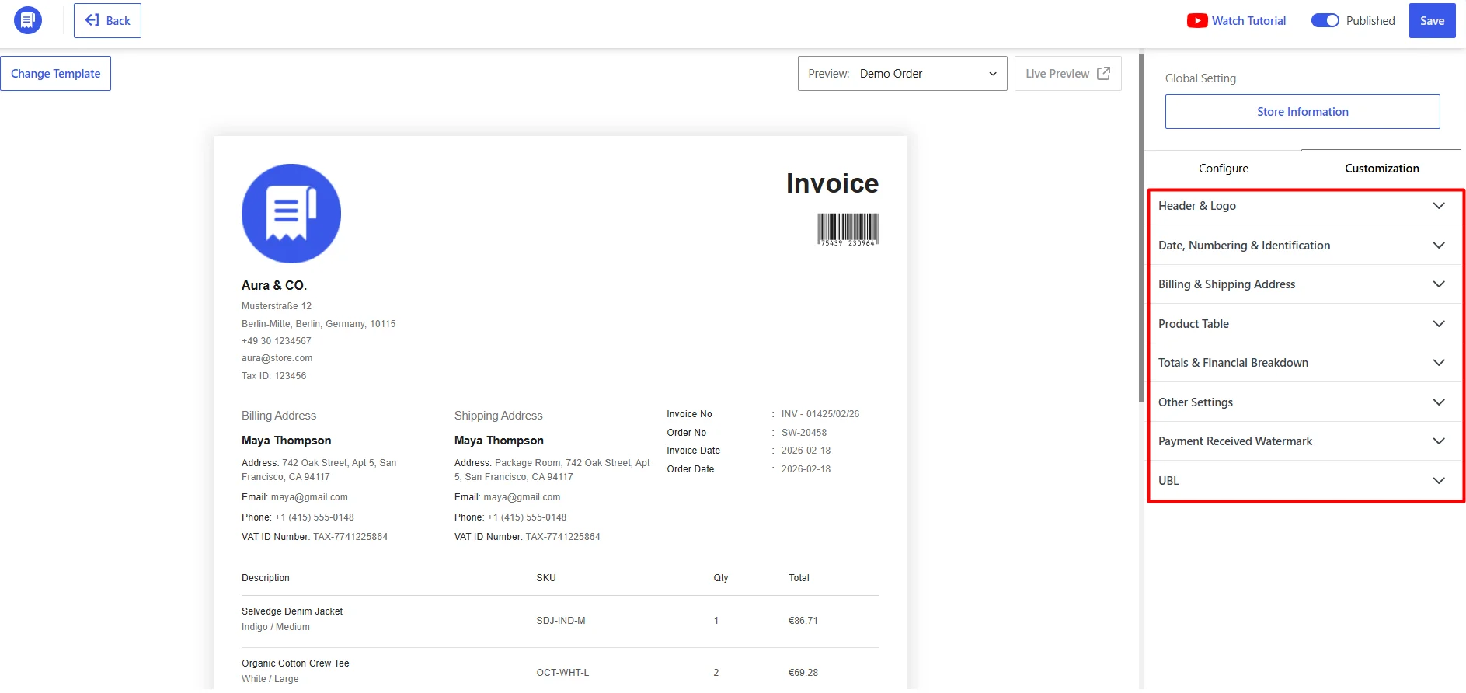Click the Description column header
The width and height of the screenshot is (1466, 693).
(x=266, y=578)
